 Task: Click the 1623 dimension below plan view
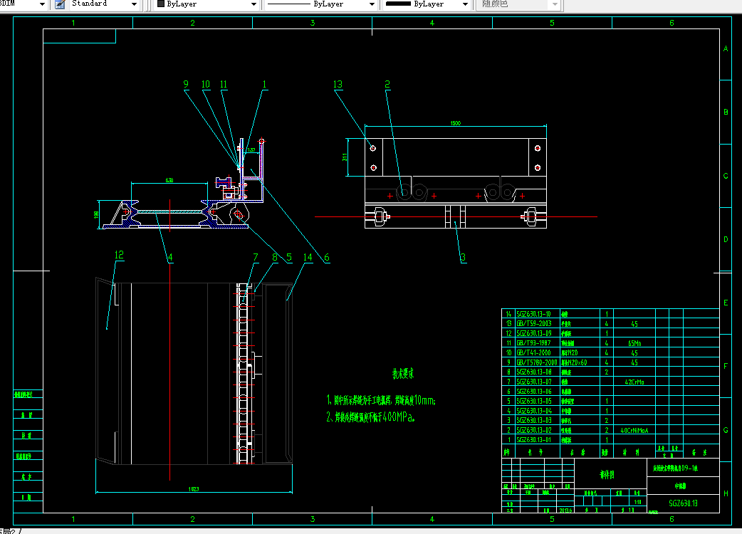coord(194,489)
